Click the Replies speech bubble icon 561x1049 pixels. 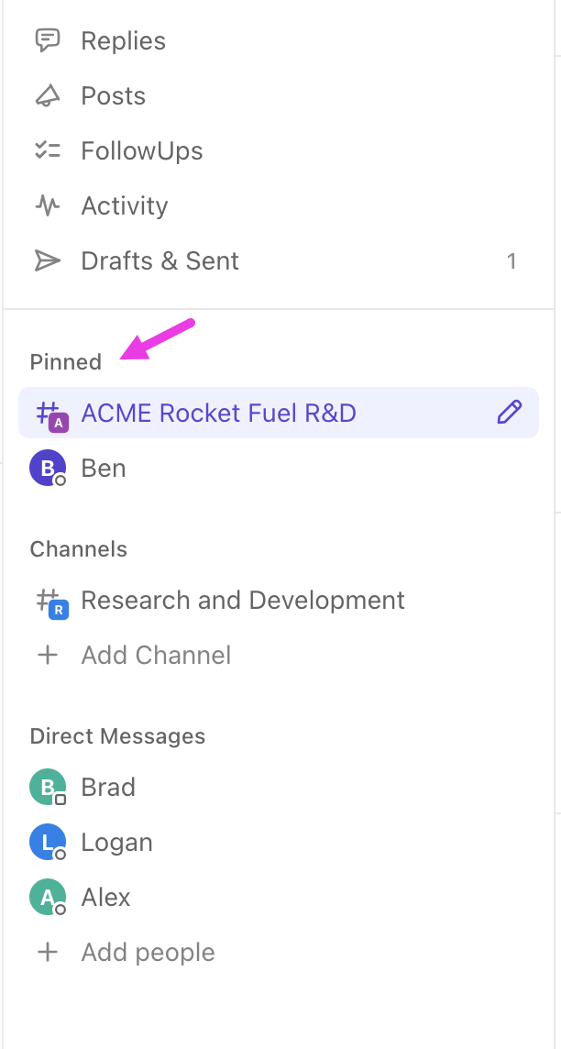(x=47, y=40)
